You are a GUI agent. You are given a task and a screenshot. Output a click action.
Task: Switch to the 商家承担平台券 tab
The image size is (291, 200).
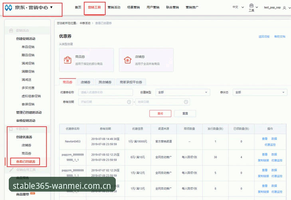131,82
